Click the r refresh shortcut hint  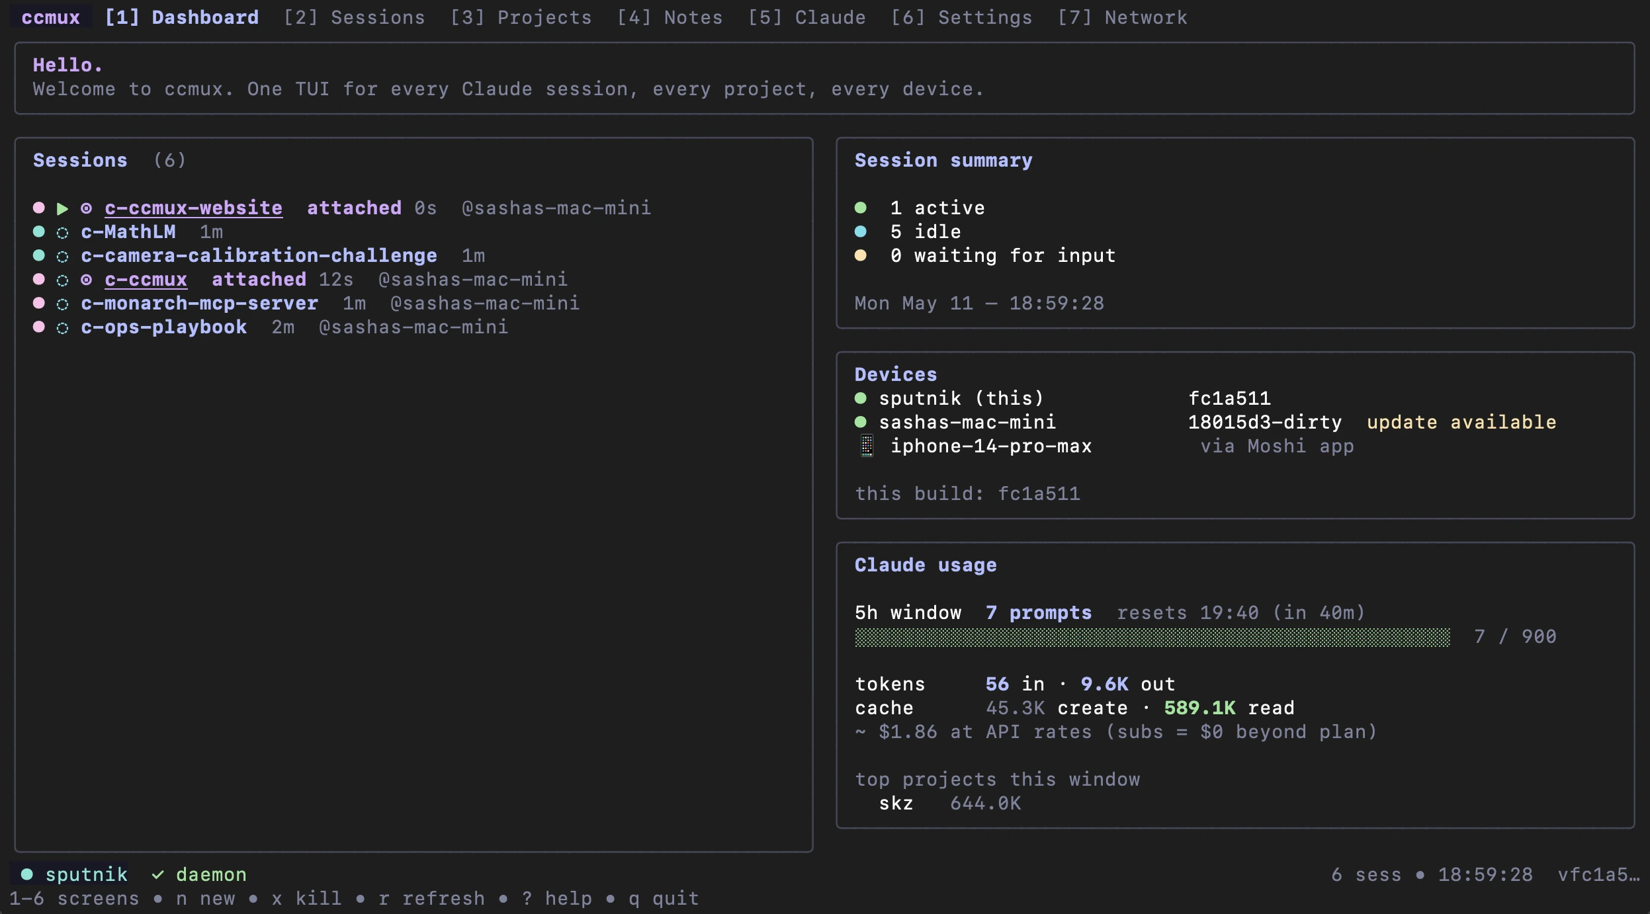point(432,898)
